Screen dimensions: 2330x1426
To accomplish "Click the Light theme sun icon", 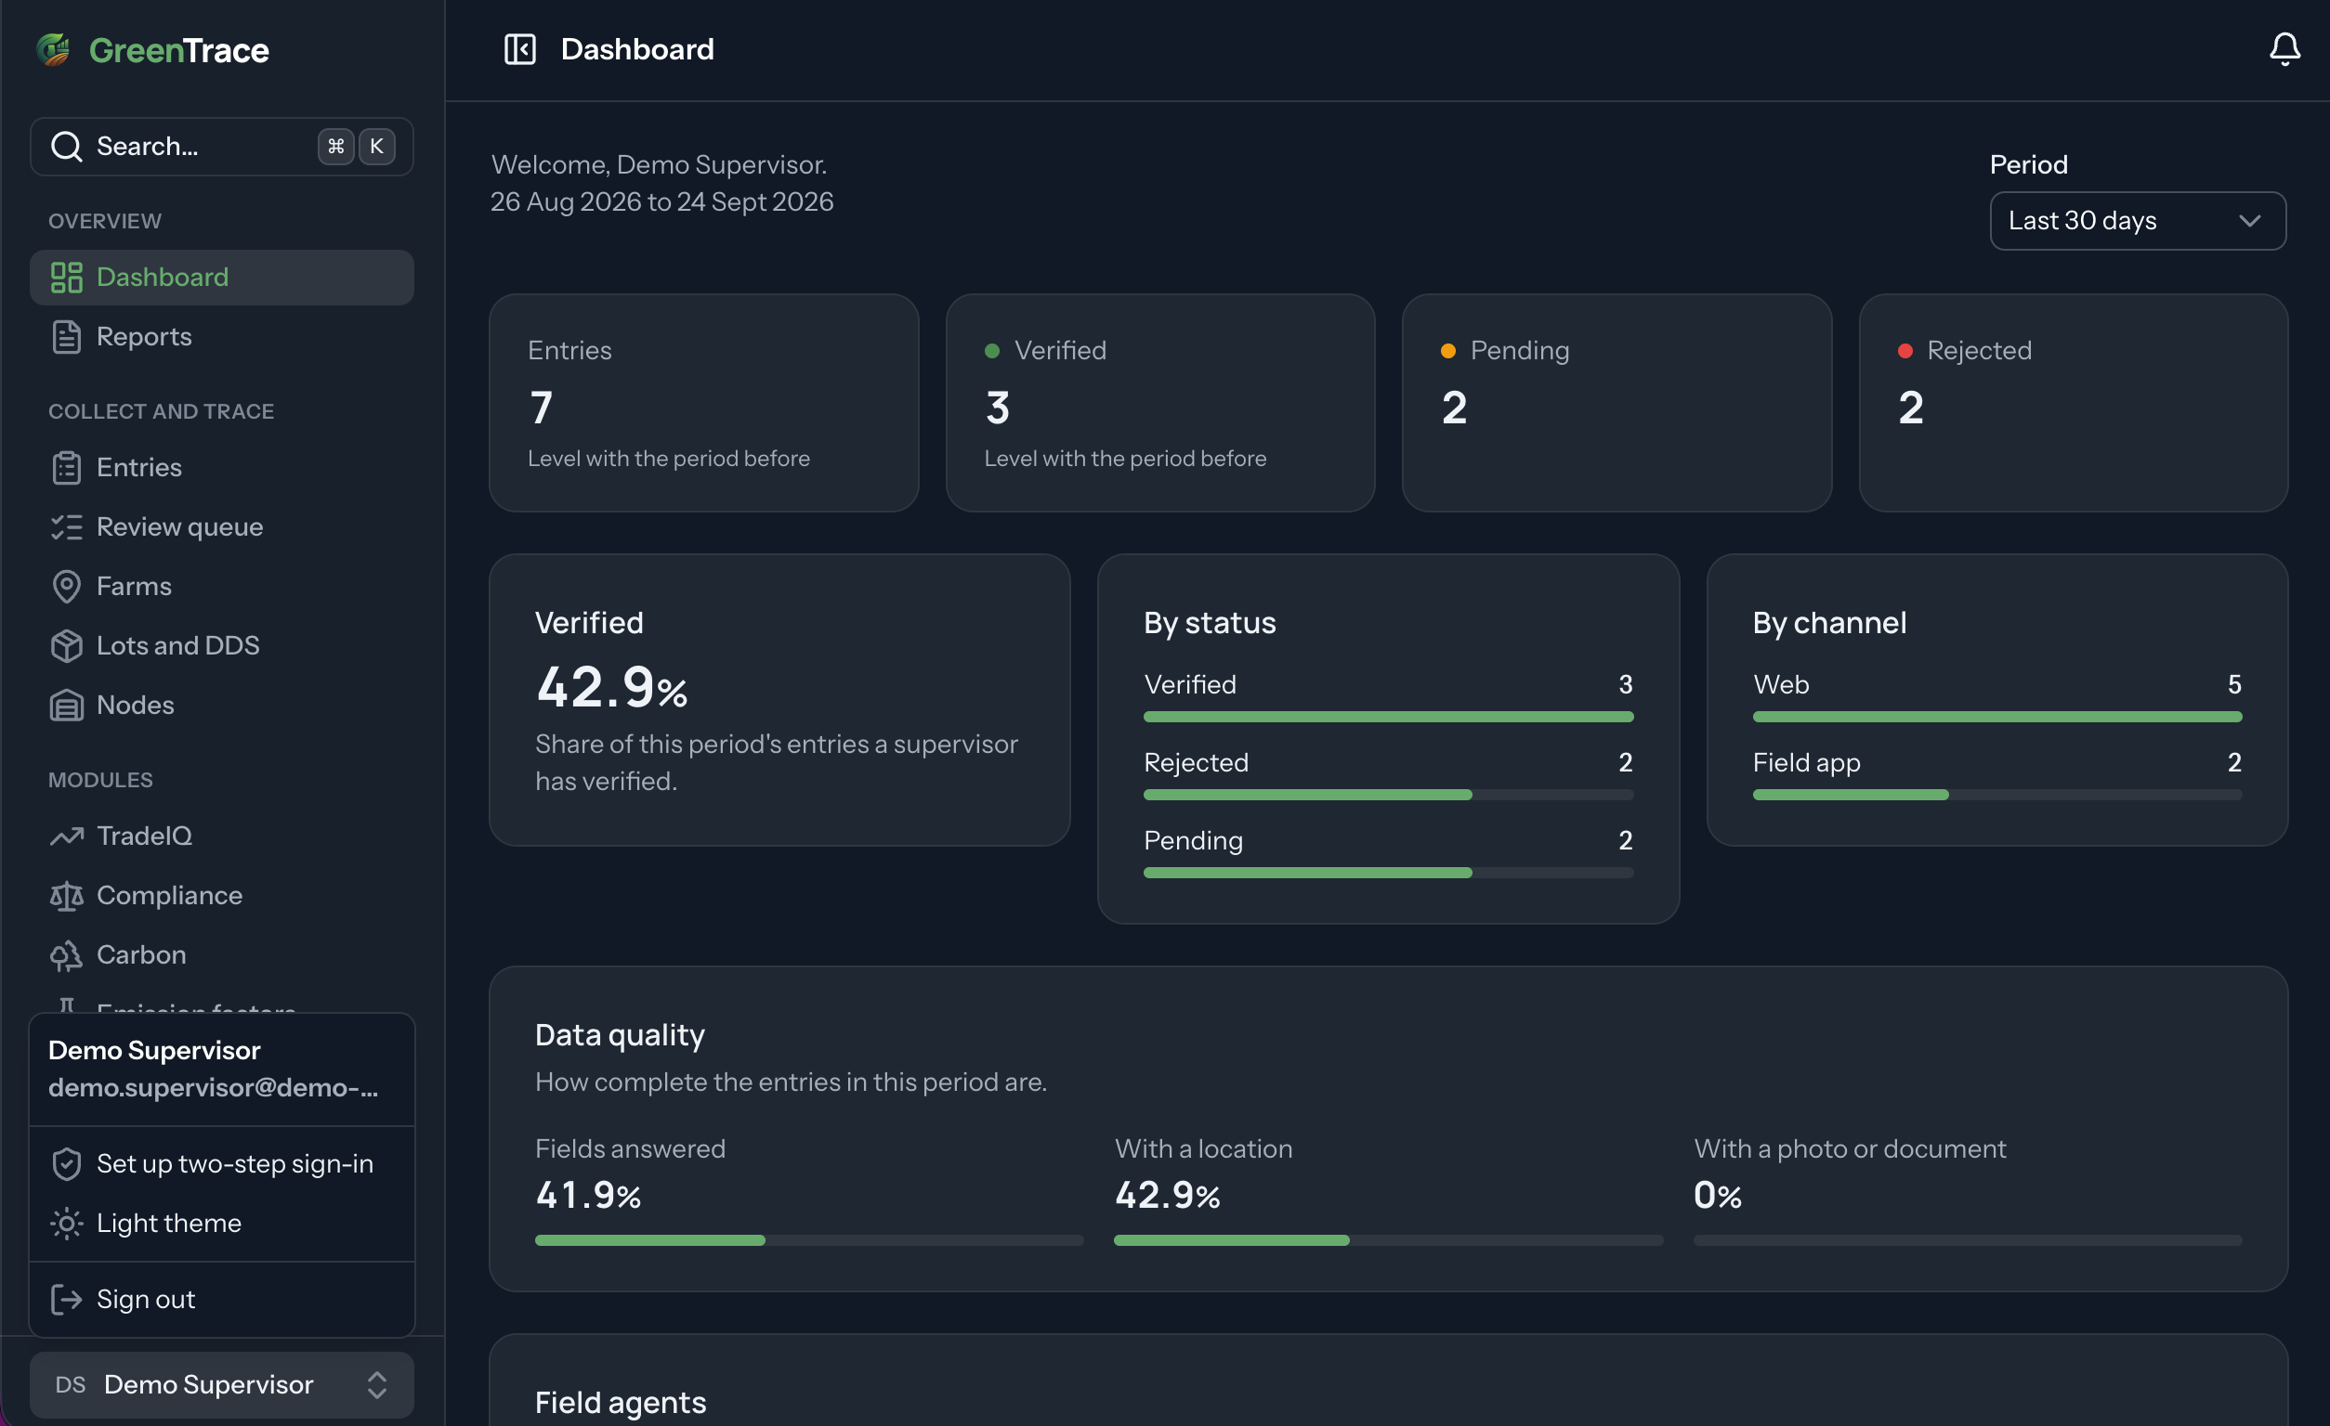I will tap(66, 1224).
